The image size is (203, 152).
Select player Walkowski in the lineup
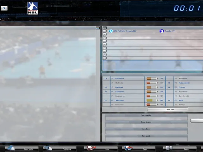[120, 100]
